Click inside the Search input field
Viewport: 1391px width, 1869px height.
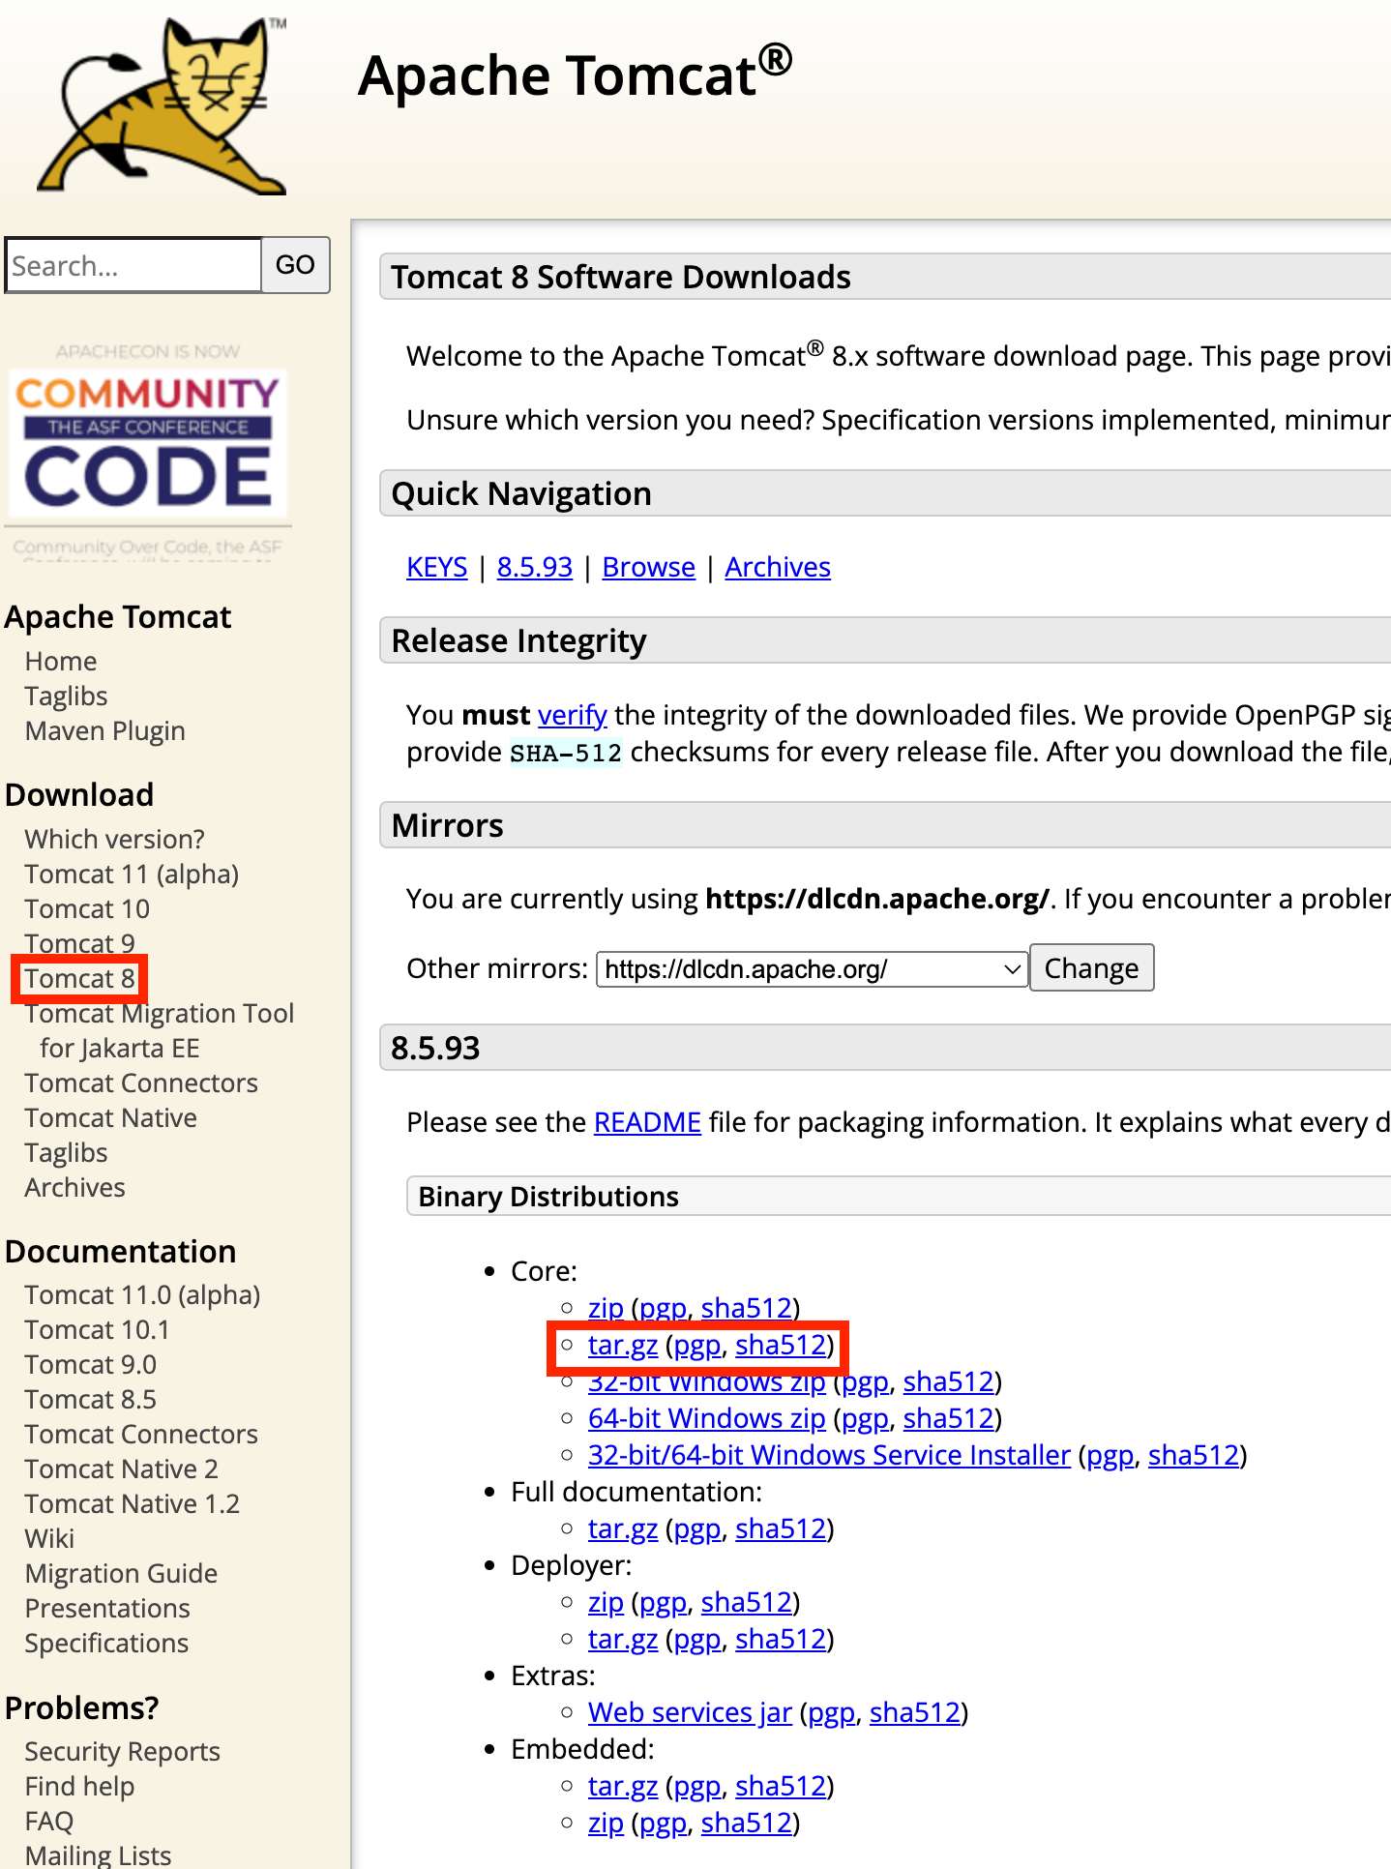coord(133,265)
